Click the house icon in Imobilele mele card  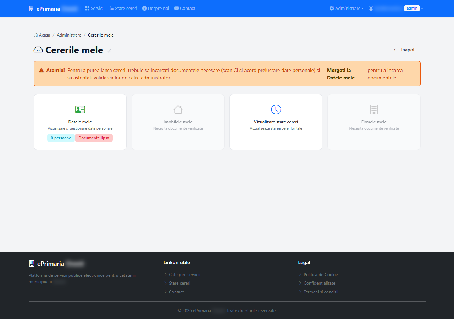(x=178, y=110)
